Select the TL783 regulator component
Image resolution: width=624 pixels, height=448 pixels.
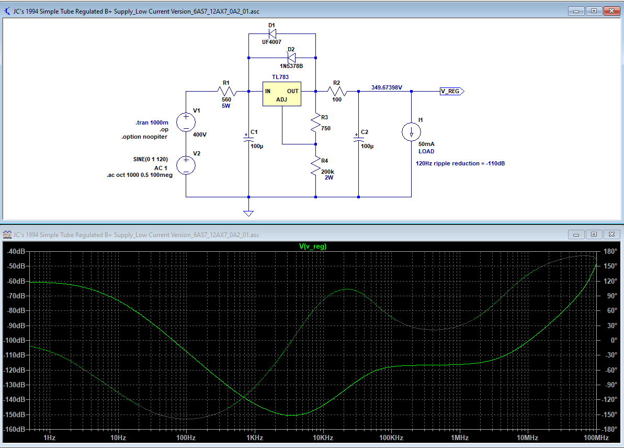coord(282,94)
